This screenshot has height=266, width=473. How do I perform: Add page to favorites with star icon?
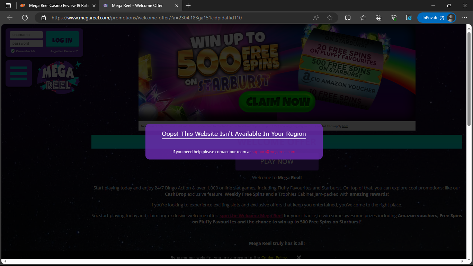329,18
